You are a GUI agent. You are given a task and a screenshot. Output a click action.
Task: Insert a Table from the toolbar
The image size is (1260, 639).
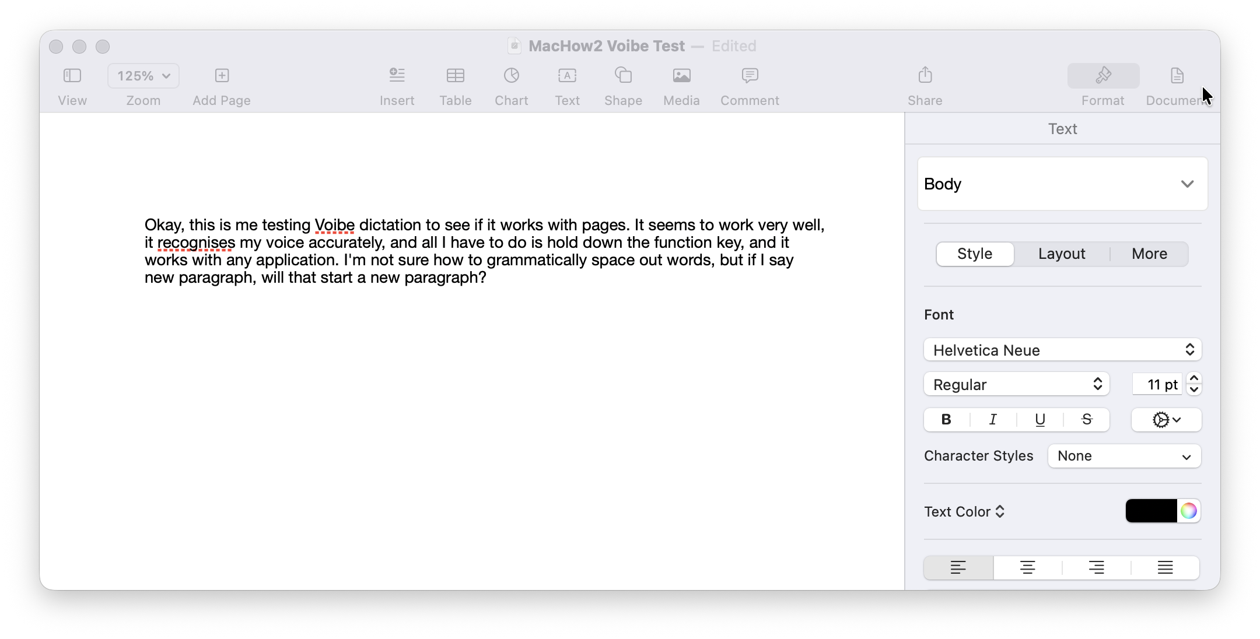(x=456, y=76)
